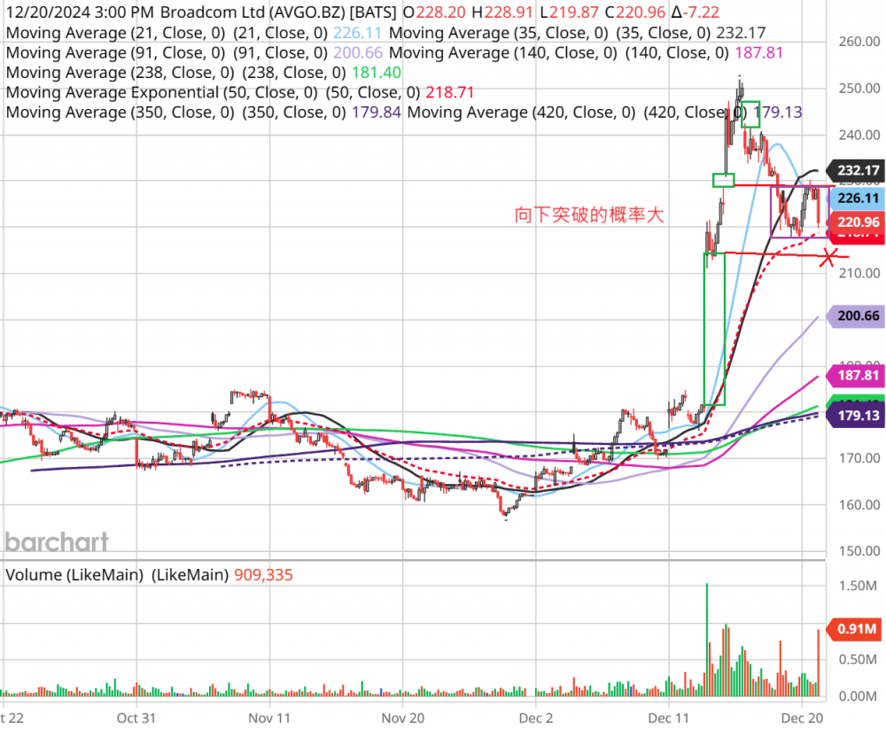
Task: Click the 140-period legend value 187.81
Action: tap(759, 52)
